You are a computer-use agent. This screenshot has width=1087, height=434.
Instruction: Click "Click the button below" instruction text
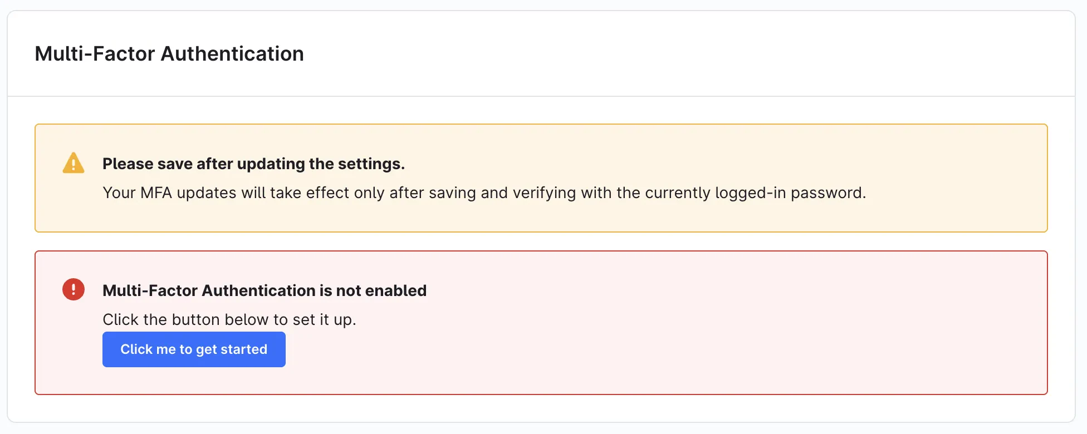click(x=229, y=319)
